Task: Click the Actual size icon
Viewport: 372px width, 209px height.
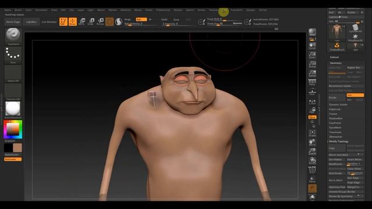Action: [x=312, y=64]
